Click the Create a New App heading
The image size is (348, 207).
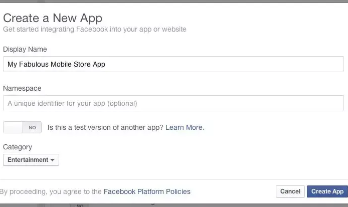pyautogui.click(x=53, y=19)
